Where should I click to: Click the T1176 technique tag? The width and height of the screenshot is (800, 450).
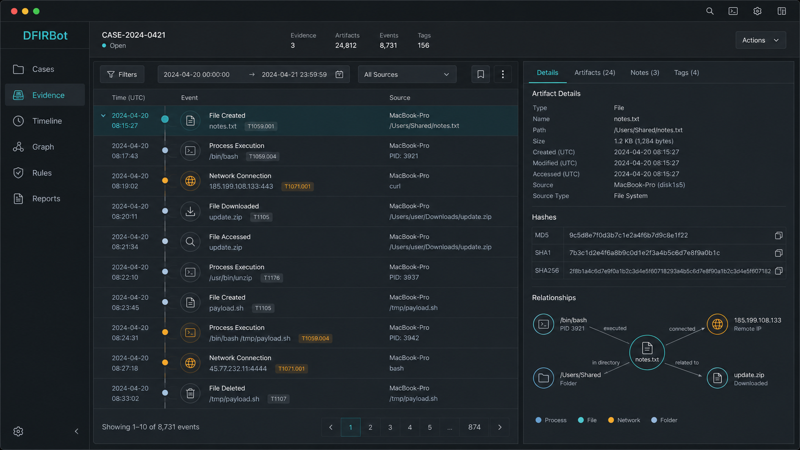[x=271, y=278]
